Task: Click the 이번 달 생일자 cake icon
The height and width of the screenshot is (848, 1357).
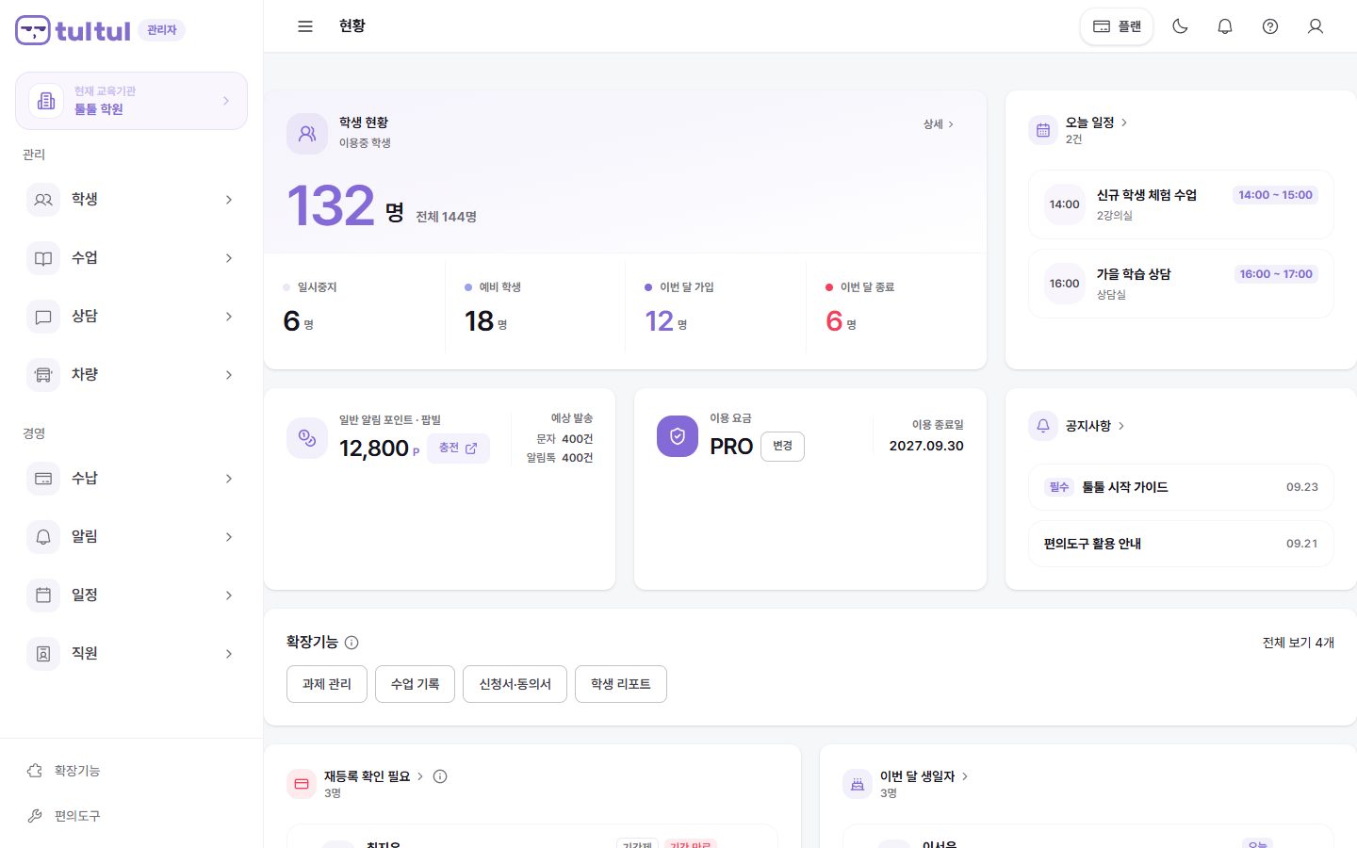Action: point(858,784)
